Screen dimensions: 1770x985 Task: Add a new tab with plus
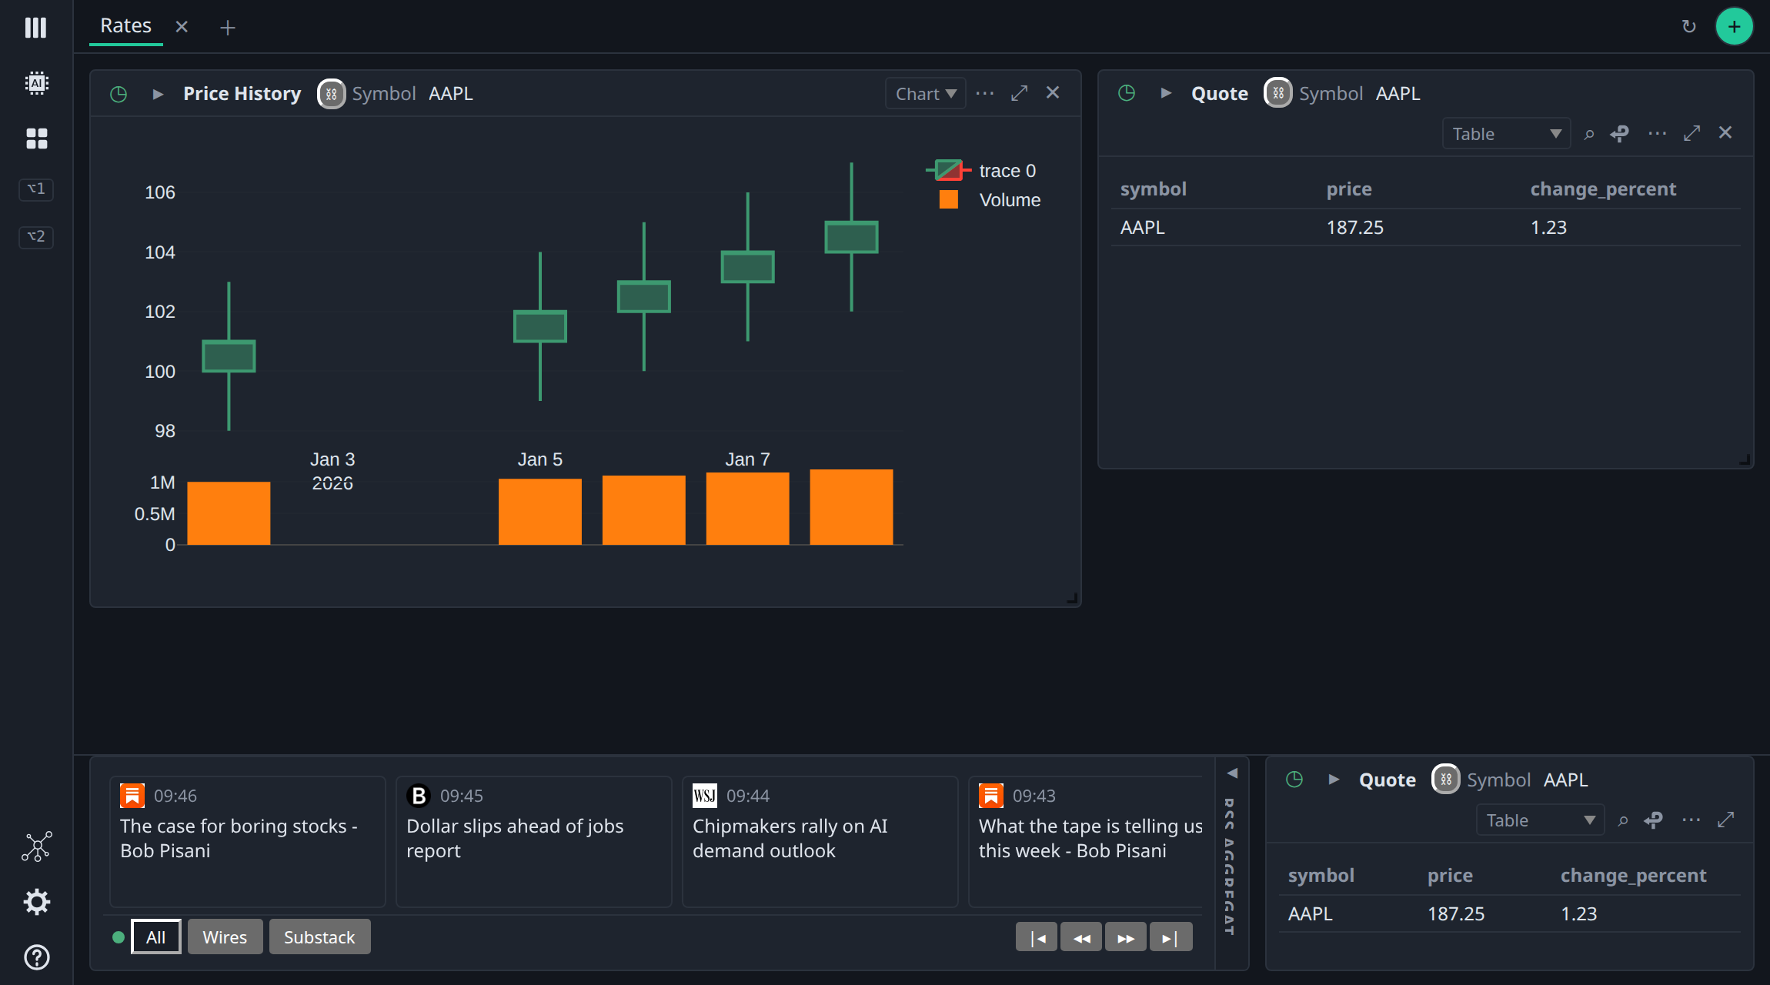228,28
